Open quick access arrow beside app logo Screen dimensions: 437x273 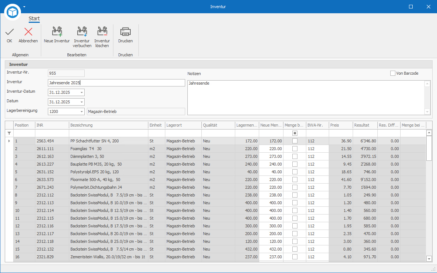(24, 7)
